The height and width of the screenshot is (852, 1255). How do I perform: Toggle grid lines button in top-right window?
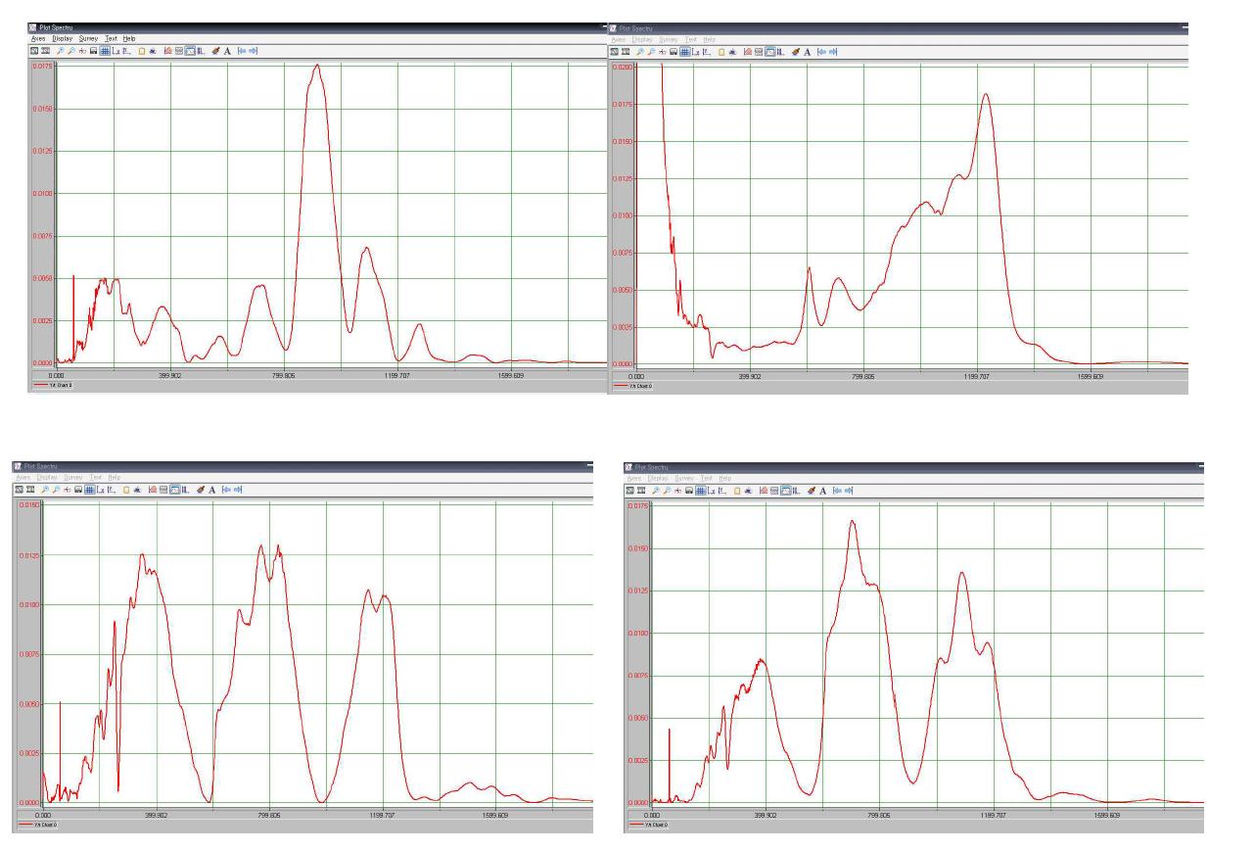click(x=685, y=52)
